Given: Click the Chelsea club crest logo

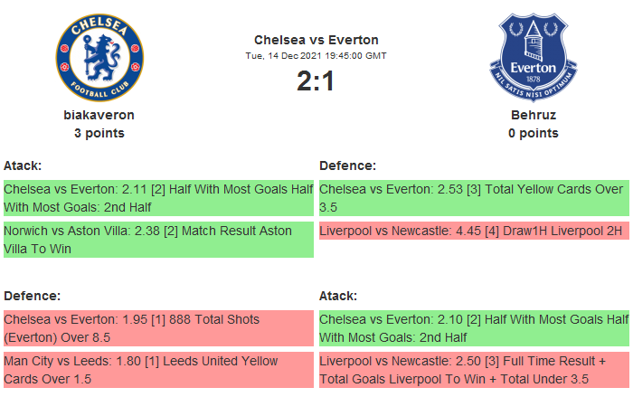Looking at the screenshot, I should 99,56.
